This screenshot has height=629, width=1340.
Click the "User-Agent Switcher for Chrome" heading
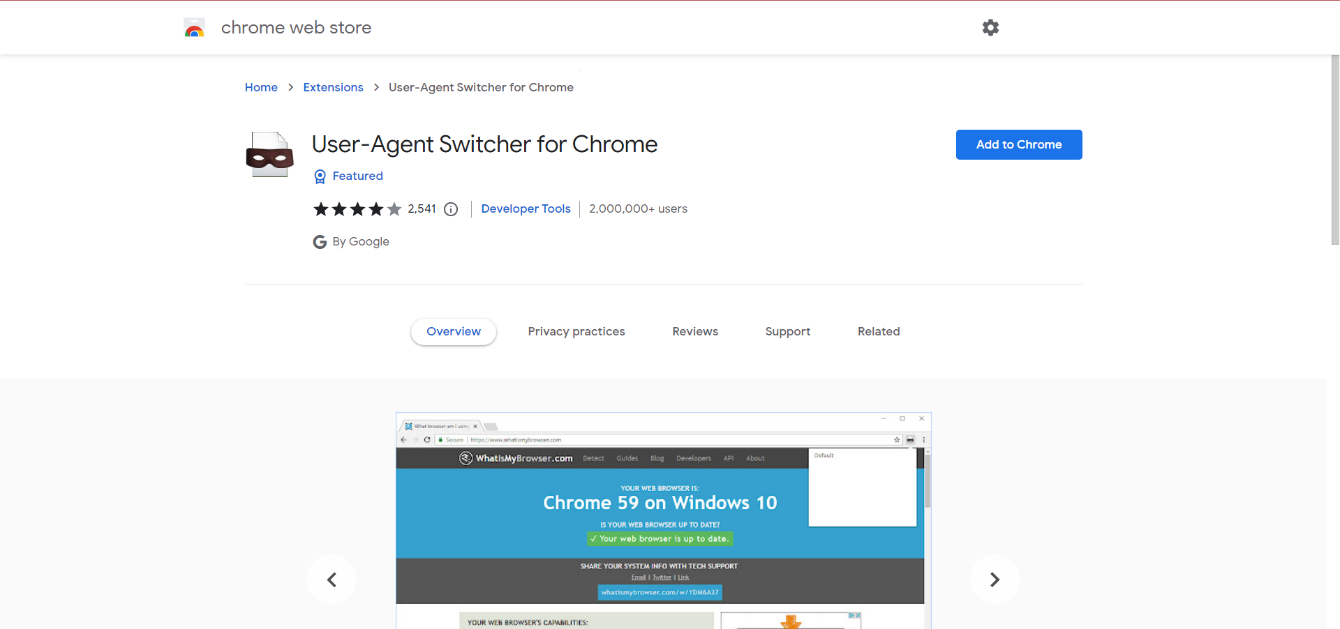pyautogui.click(x=484, y=144)
